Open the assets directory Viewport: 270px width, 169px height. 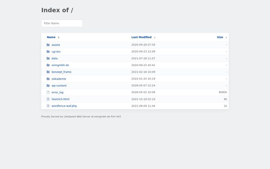coord(56,45)
